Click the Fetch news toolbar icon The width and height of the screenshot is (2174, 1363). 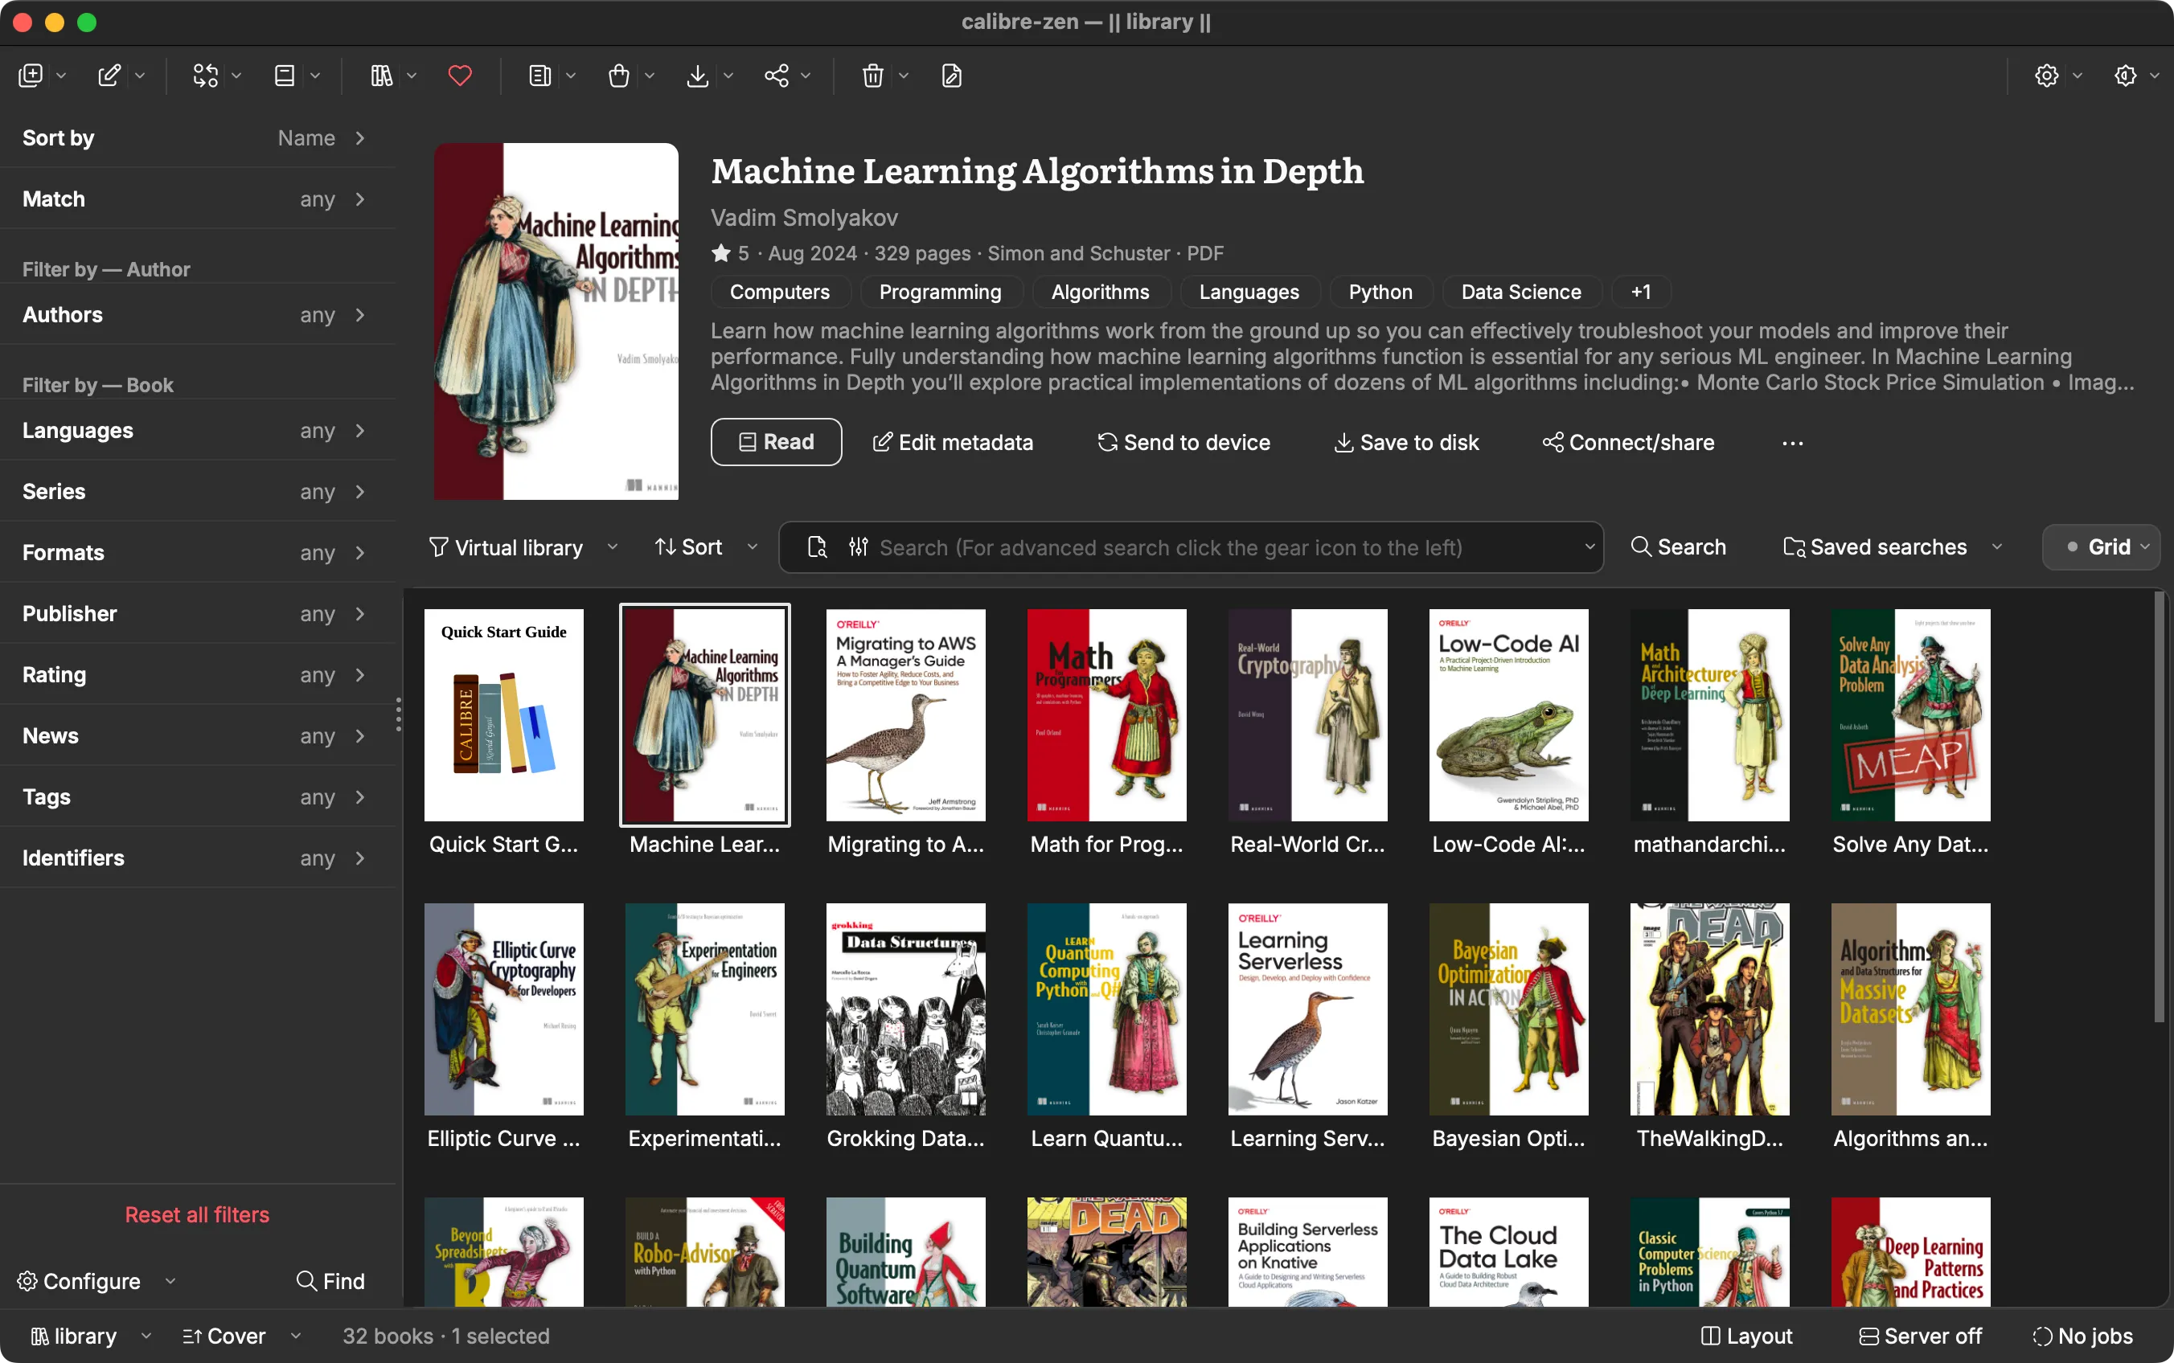(539, 76)
